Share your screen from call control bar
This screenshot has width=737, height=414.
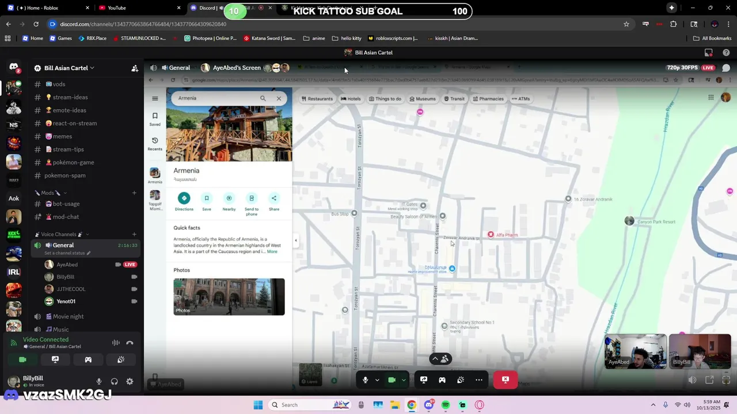point(424,379)
